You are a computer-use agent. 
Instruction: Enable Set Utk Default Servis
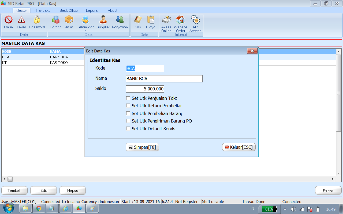click(128, 129)
